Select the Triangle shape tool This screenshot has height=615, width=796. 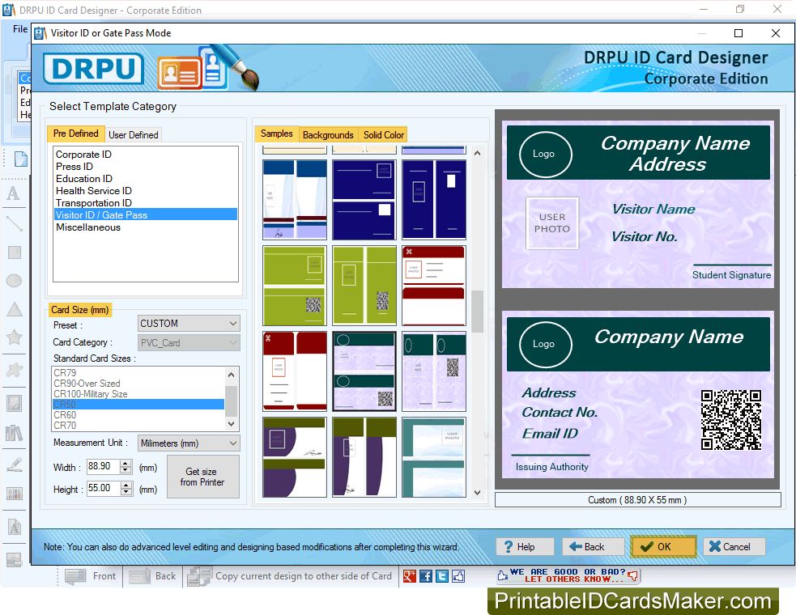click(15, 309)
